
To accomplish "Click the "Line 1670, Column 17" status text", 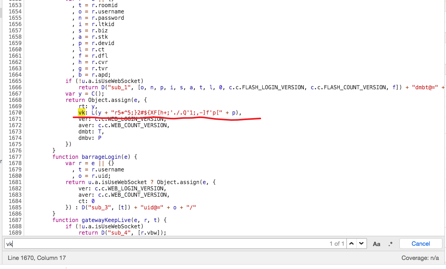I will 37,258.
